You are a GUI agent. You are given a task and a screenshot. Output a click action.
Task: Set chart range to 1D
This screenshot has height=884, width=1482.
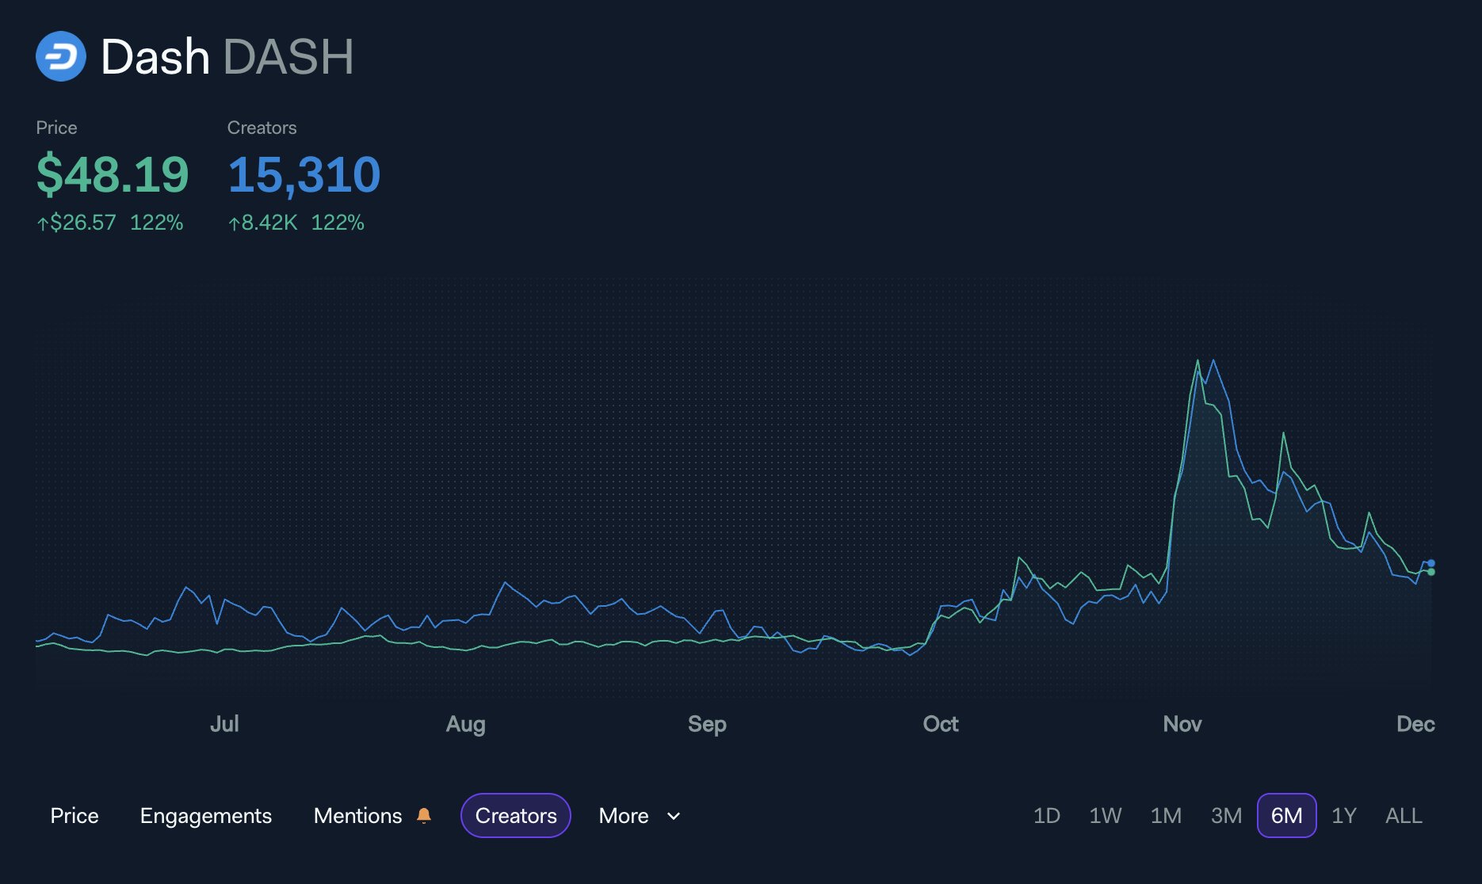[x=1047, y=815]
